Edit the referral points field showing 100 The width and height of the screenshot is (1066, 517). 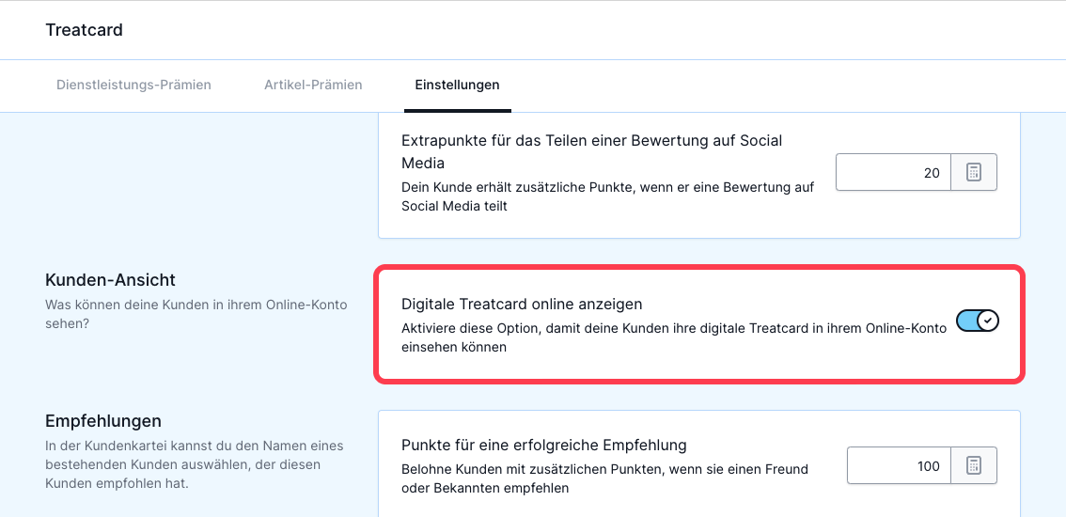tap(899, 465)
